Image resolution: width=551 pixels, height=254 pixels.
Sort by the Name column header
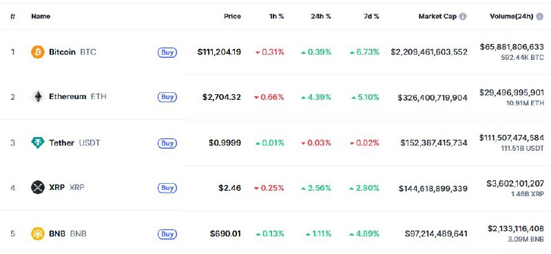[x=41, y=16]
